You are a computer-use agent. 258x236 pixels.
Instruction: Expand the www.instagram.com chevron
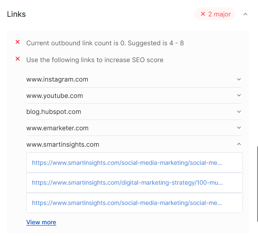point(239,79)
